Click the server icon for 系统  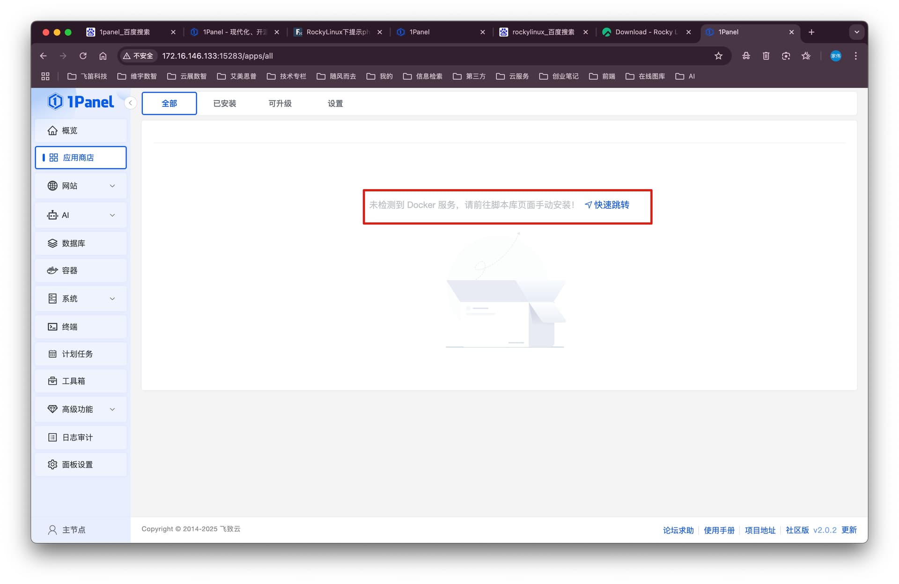[x=52, y=299]
